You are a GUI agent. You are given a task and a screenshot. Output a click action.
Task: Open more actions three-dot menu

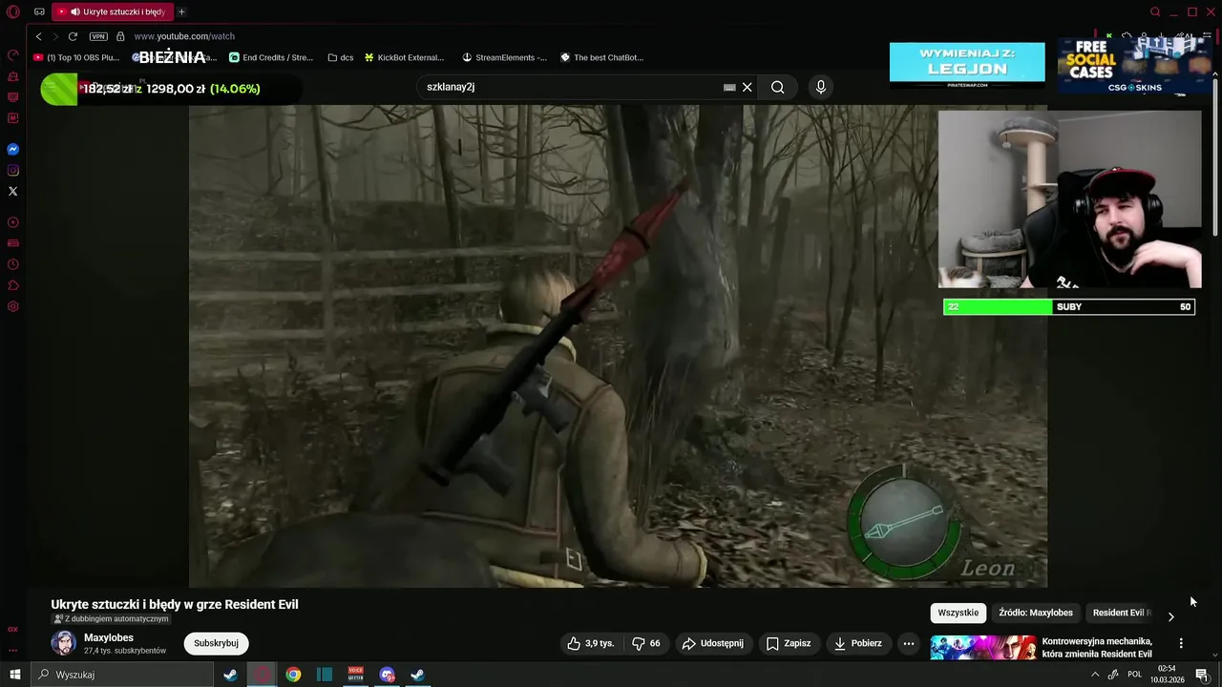pyautogui.click(x=909, y=643)
